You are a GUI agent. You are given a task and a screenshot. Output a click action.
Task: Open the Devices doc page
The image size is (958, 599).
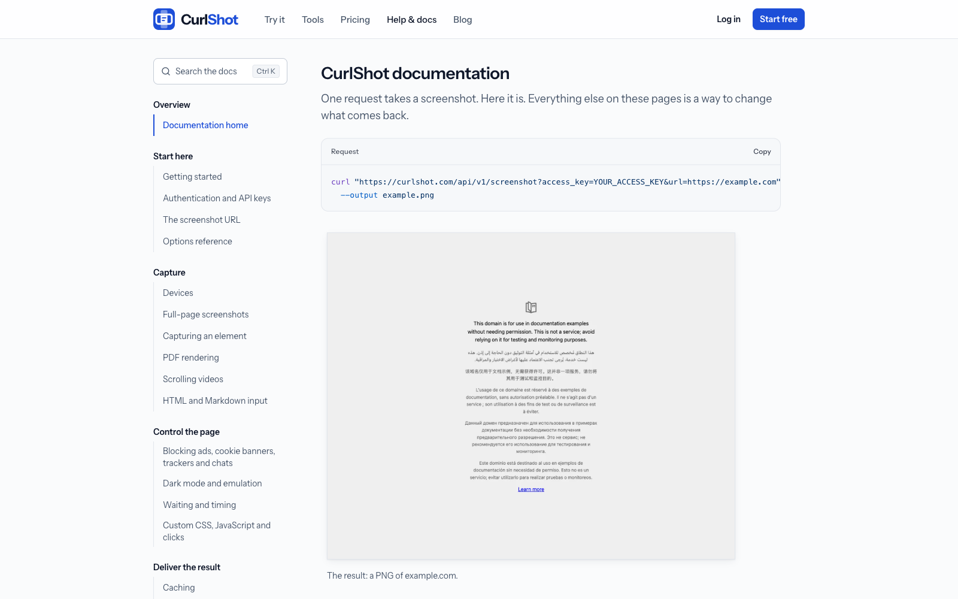pos(178,293)
